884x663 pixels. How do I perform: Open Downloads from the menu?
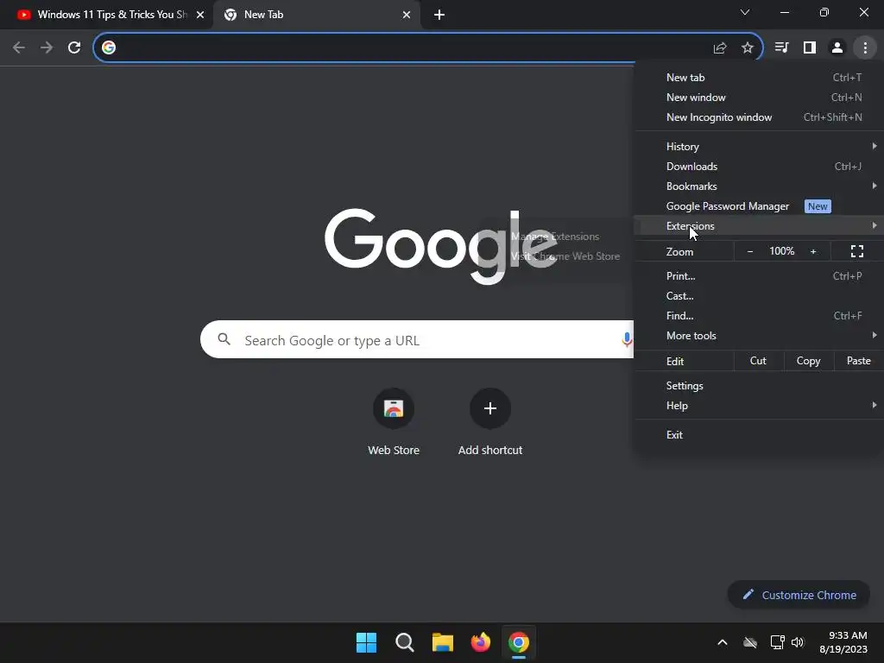click(759, 167)
